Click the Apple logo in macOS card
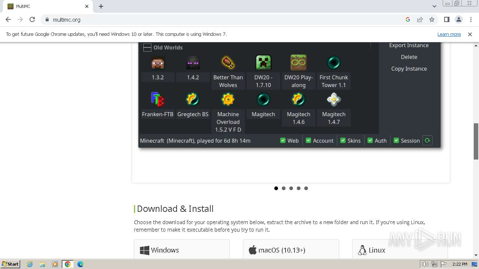Viewport: 479px width, 269px height. (253, 250)
